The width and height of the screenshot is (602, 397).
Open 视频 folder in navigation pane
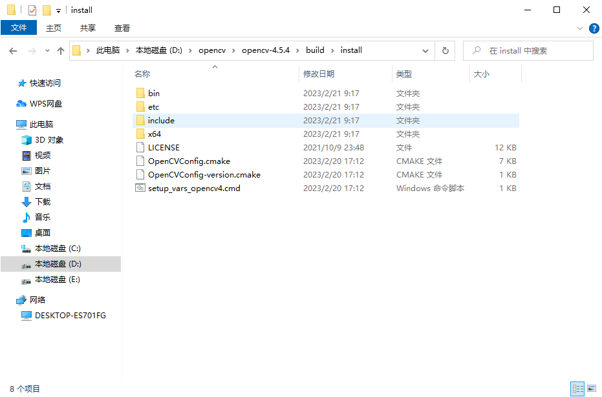point(43,156)
